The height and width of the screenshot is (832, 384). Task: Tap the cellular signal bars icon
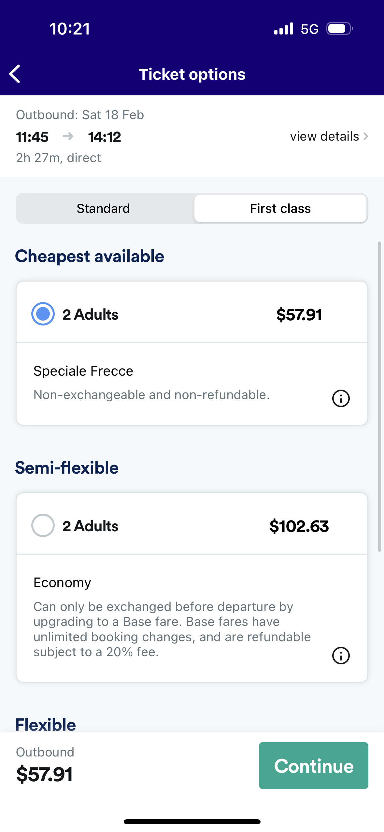(x=284, y=29)
